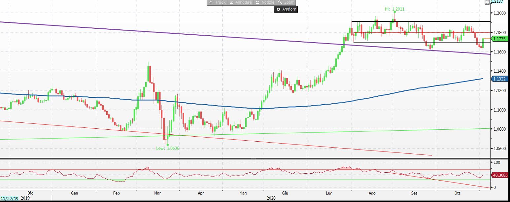This screenshot has height=202, width=510.
Task: Click the Hi: 1.2011 high marker
Action: click(394, 9)
